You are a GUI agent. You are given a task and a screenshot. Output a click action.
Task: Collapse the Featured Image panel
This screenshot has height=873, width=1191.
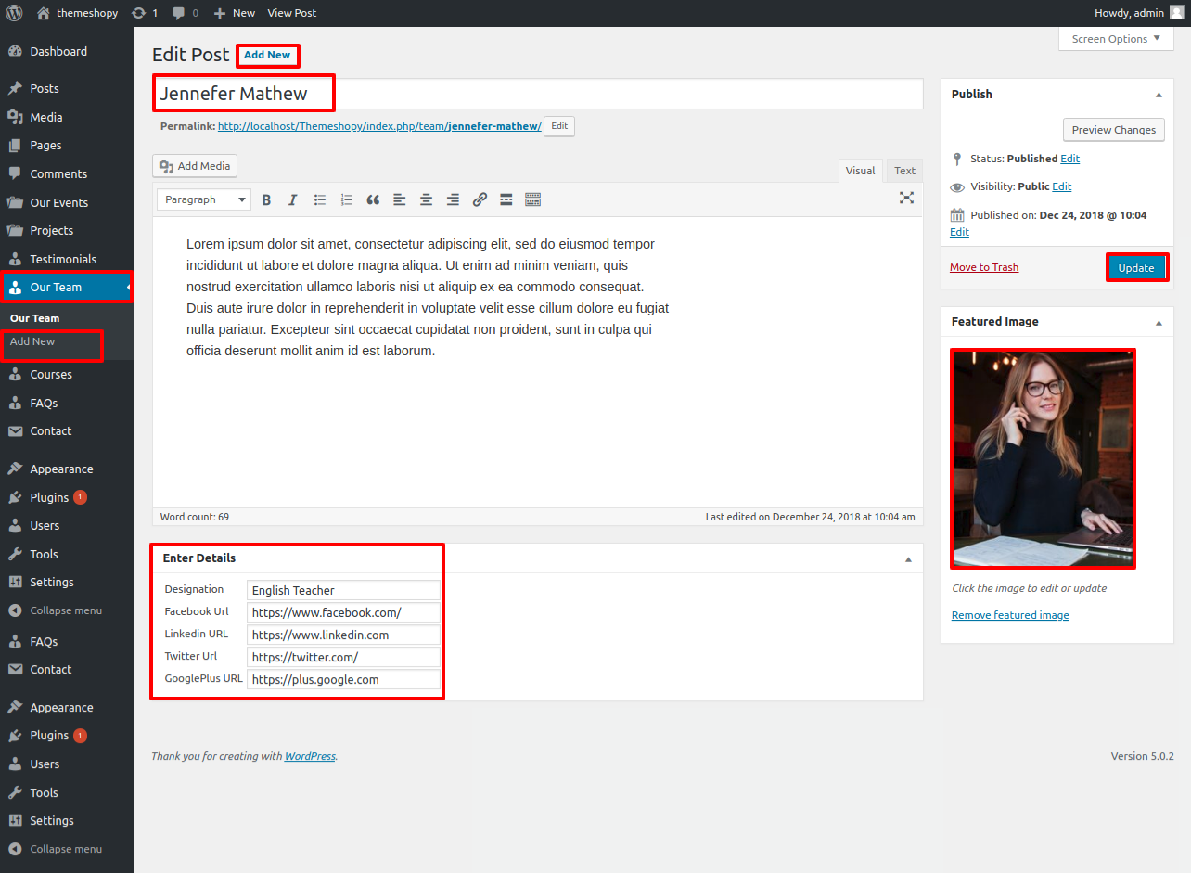click(x=1159, y=322)
